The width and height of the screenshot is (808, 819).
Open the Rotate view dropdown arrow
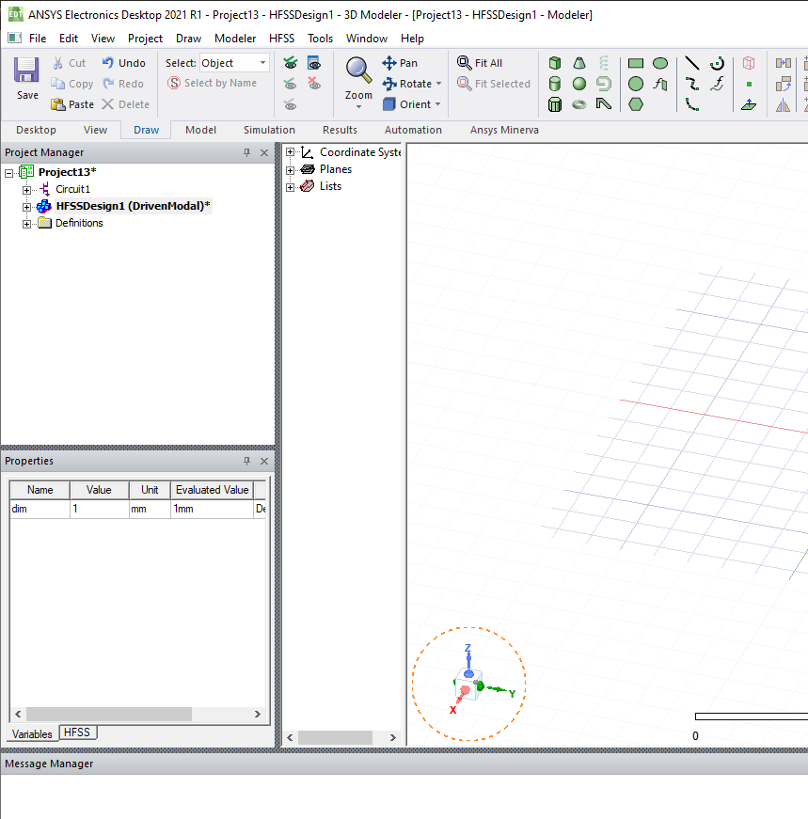(438, 84)
